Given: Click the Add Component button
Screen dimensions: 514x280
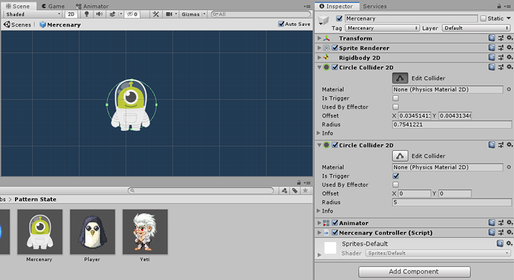Looking at the screenshot, I should pos(414,271).
